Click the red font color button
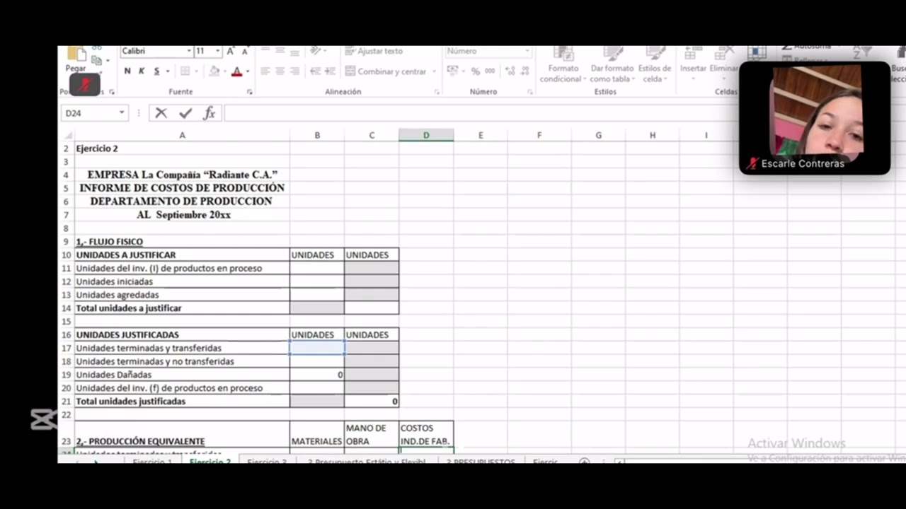The height and width of the screenshot is (509, 906). [236, 71]
